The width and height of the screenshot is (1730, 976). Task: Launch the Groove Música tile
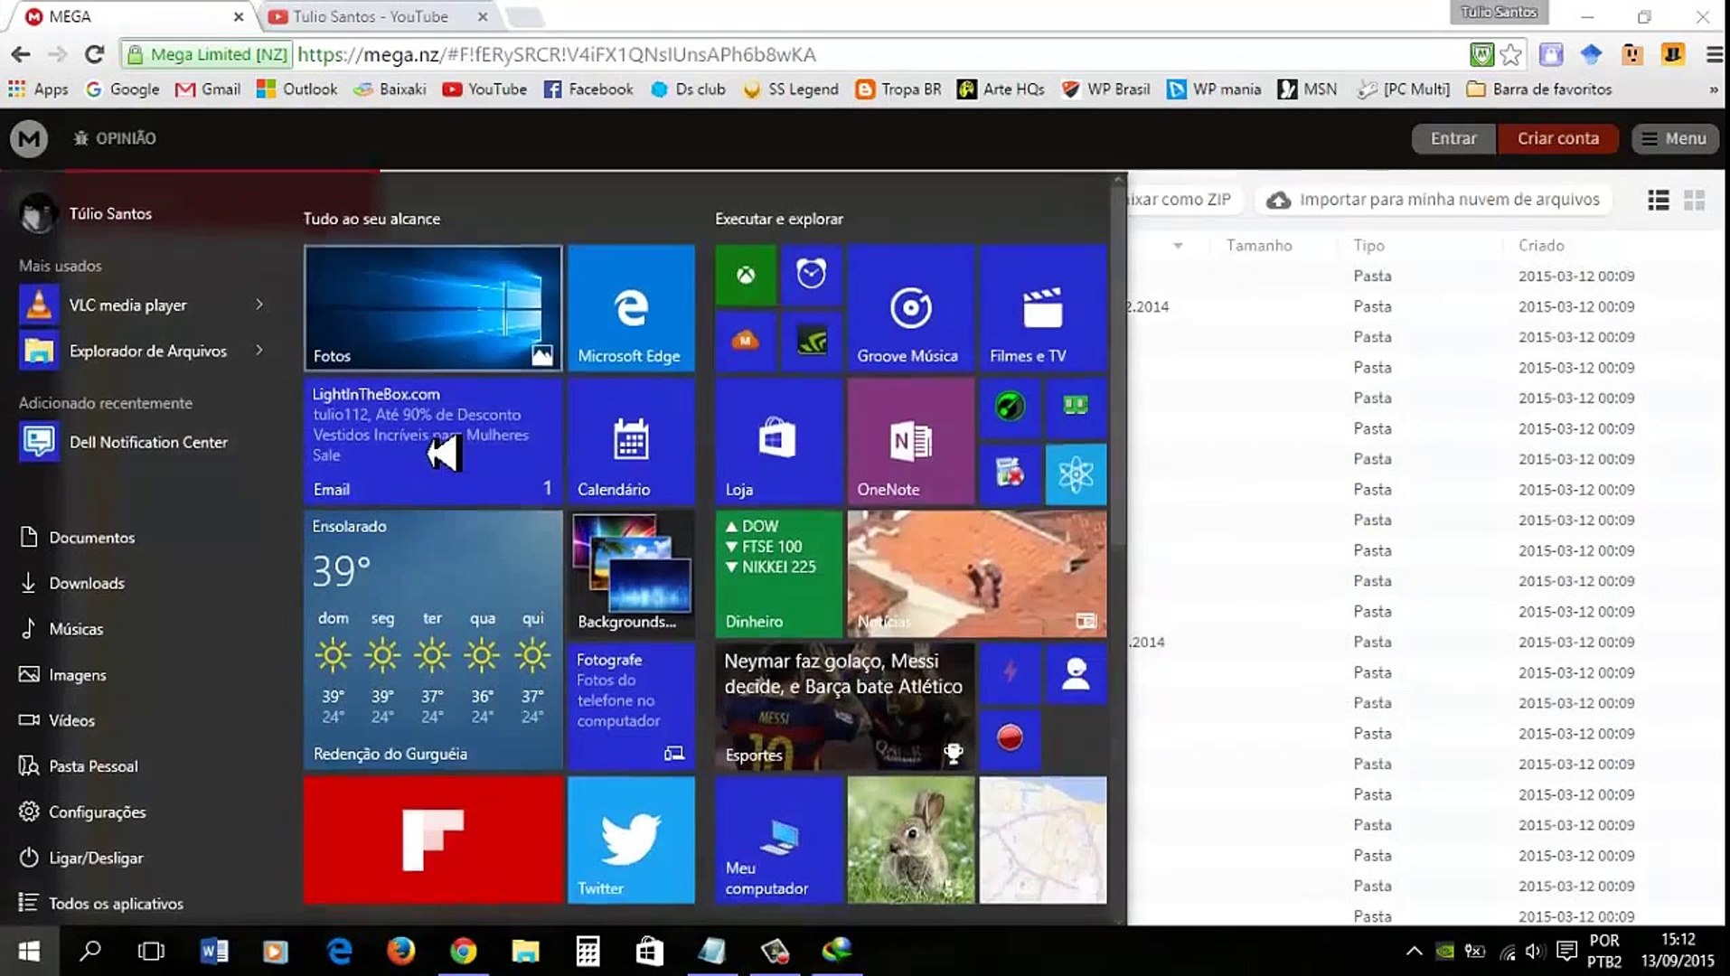(x=910, y=308)
